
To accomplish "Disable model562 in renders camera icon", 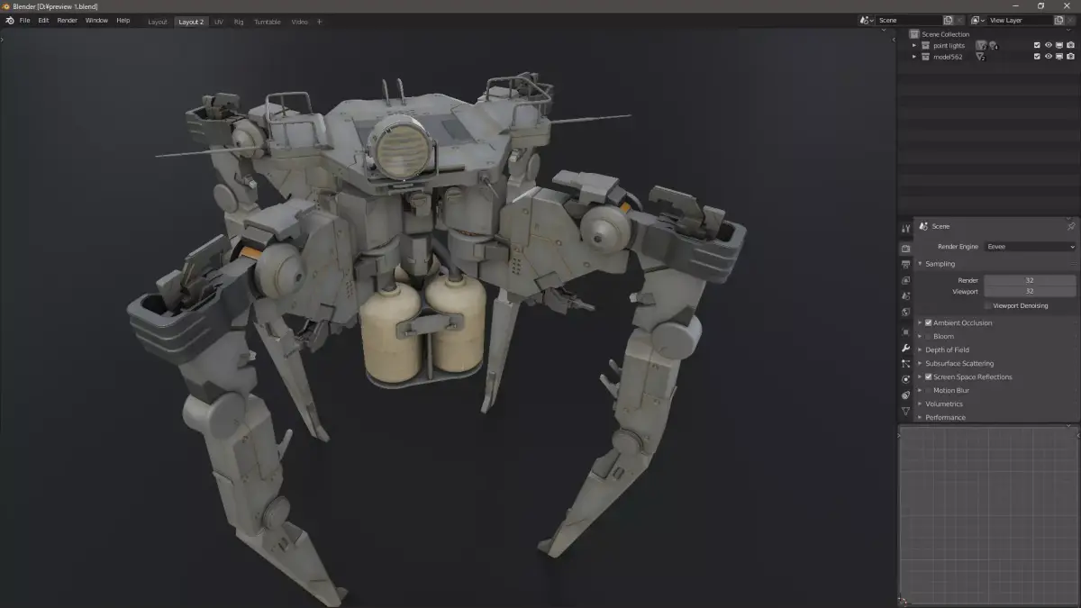I will tap(1070, 57).
